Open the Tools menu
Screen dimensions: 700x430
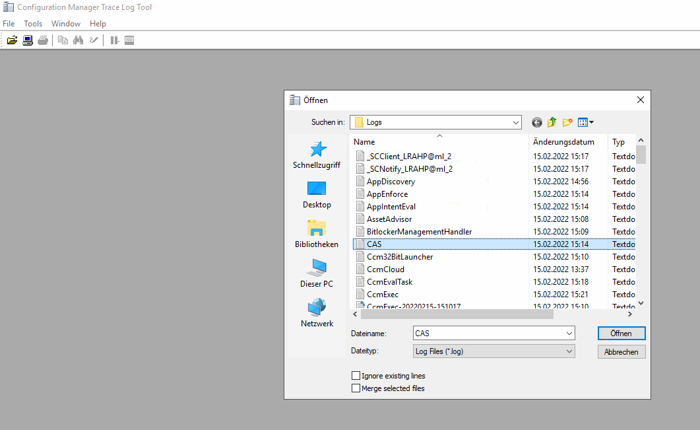click(33, 24)
